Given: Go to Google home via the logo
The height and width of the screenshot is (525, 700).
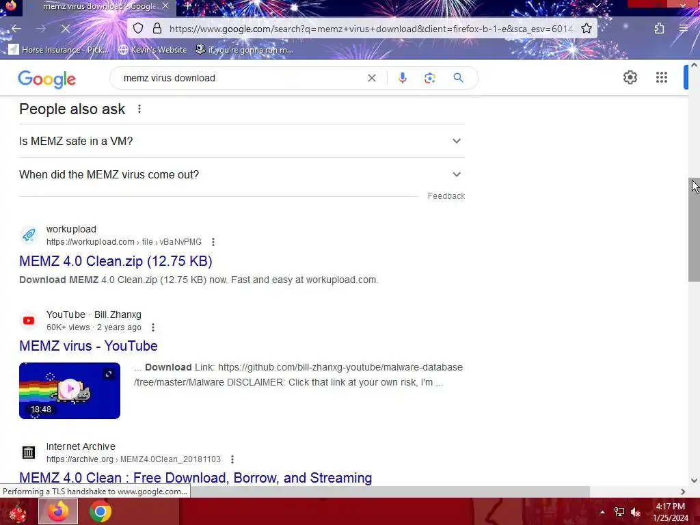Looking at the screenshot, I should [x=47, y=79].
